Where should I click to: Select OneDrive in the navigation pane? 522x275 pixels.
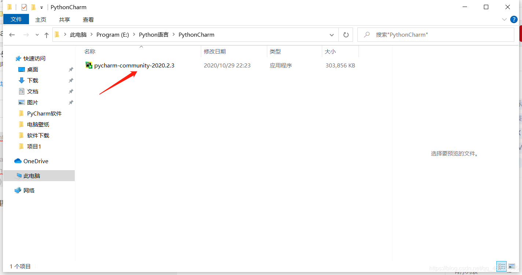36,161
